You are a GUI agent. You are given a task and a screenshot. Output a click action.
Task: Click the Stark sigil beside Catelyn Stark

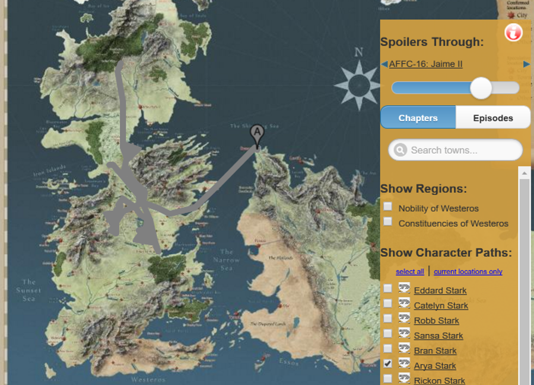pyautogui.click(x=404, y=303)
